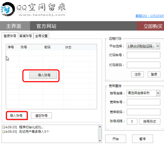Click the QQ空间留痕 ink-circle logo

(x=7, y=9)
